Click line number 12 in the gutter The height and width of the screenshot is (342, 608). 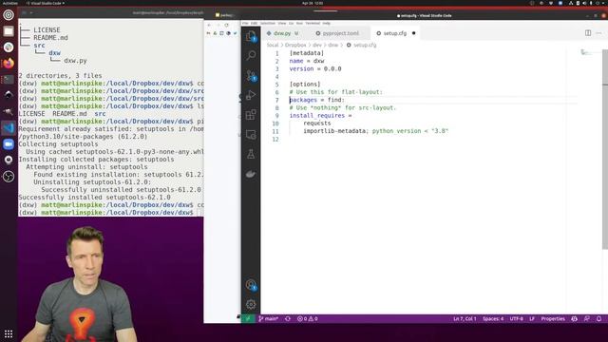[x=275, y=140]
